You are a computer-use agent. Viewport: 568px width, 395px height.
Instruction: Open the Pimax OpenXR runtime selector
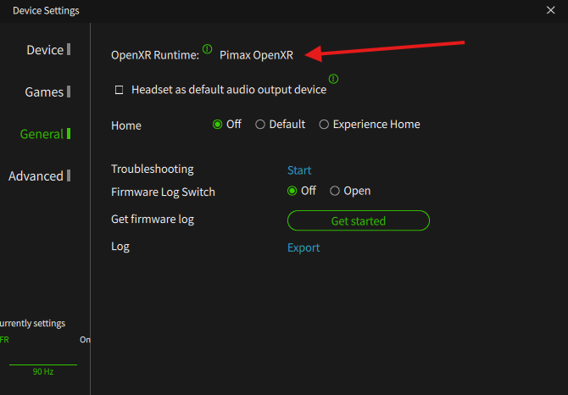click(x=256, y=55)
